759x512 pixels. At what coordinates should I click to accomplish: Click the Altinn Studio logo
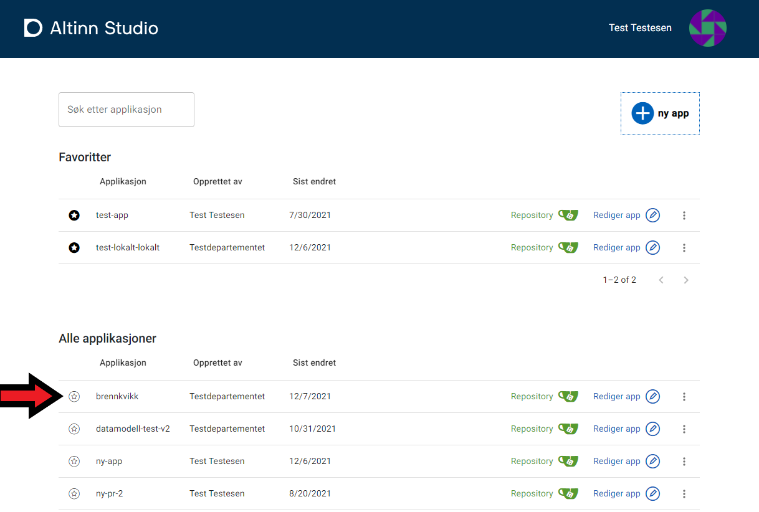click(x=91, y=28)
